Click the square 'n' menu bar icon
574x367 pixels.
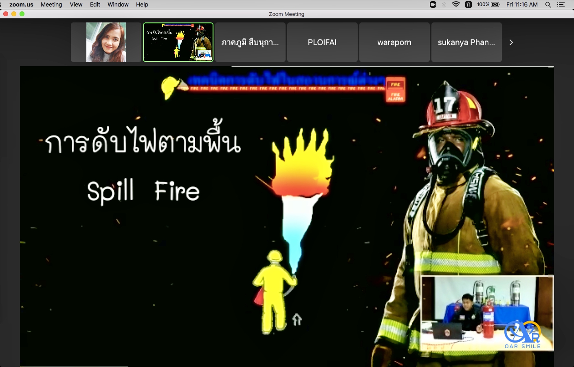468,4
